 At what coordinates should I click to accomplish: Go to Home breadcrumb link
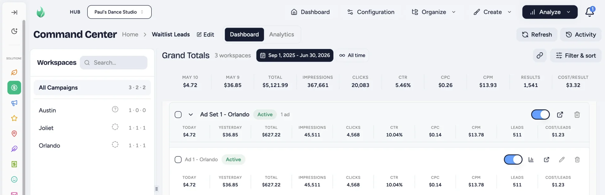tap(130, 35)
